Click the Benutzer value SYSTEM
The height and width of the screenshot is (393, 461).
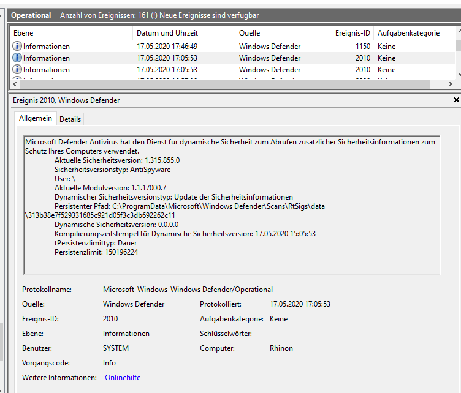116,348
